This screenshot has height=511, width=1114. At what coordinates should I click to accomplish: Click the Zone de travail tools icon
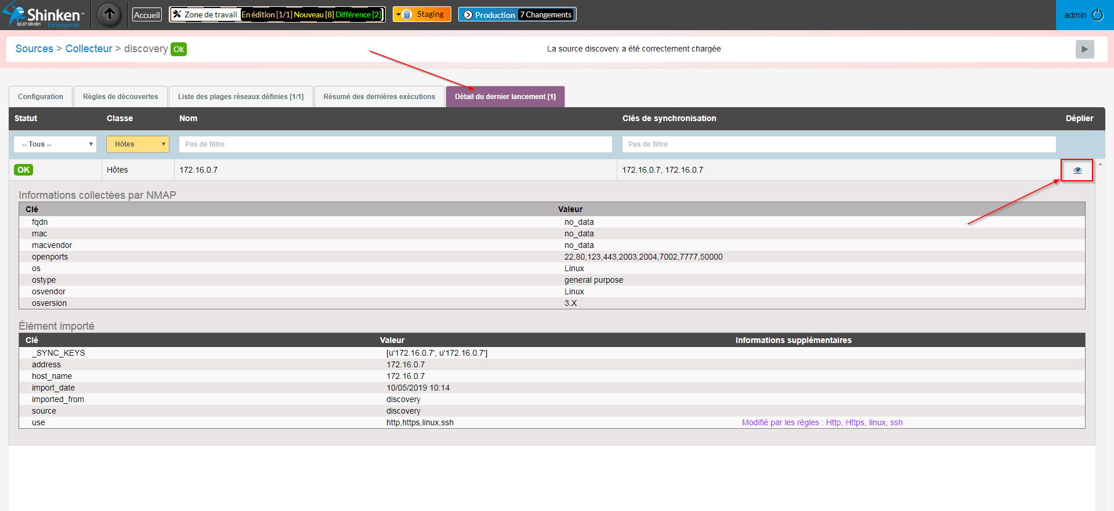(178, 14)
